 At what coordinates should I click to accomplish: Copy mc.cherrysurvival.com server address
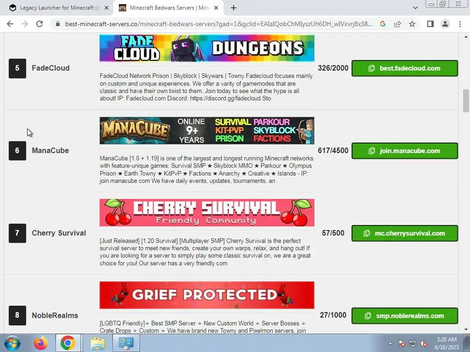[405, 233]
